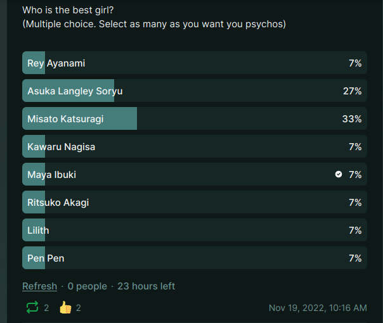Click the 33% result on Misato Katsuragi
Image resolution: width=383 pixels, height=323 pixels.
point(352,119)
